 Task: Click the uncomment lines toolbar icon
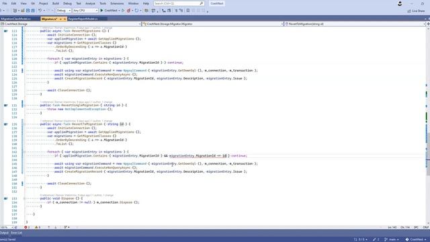181,11
